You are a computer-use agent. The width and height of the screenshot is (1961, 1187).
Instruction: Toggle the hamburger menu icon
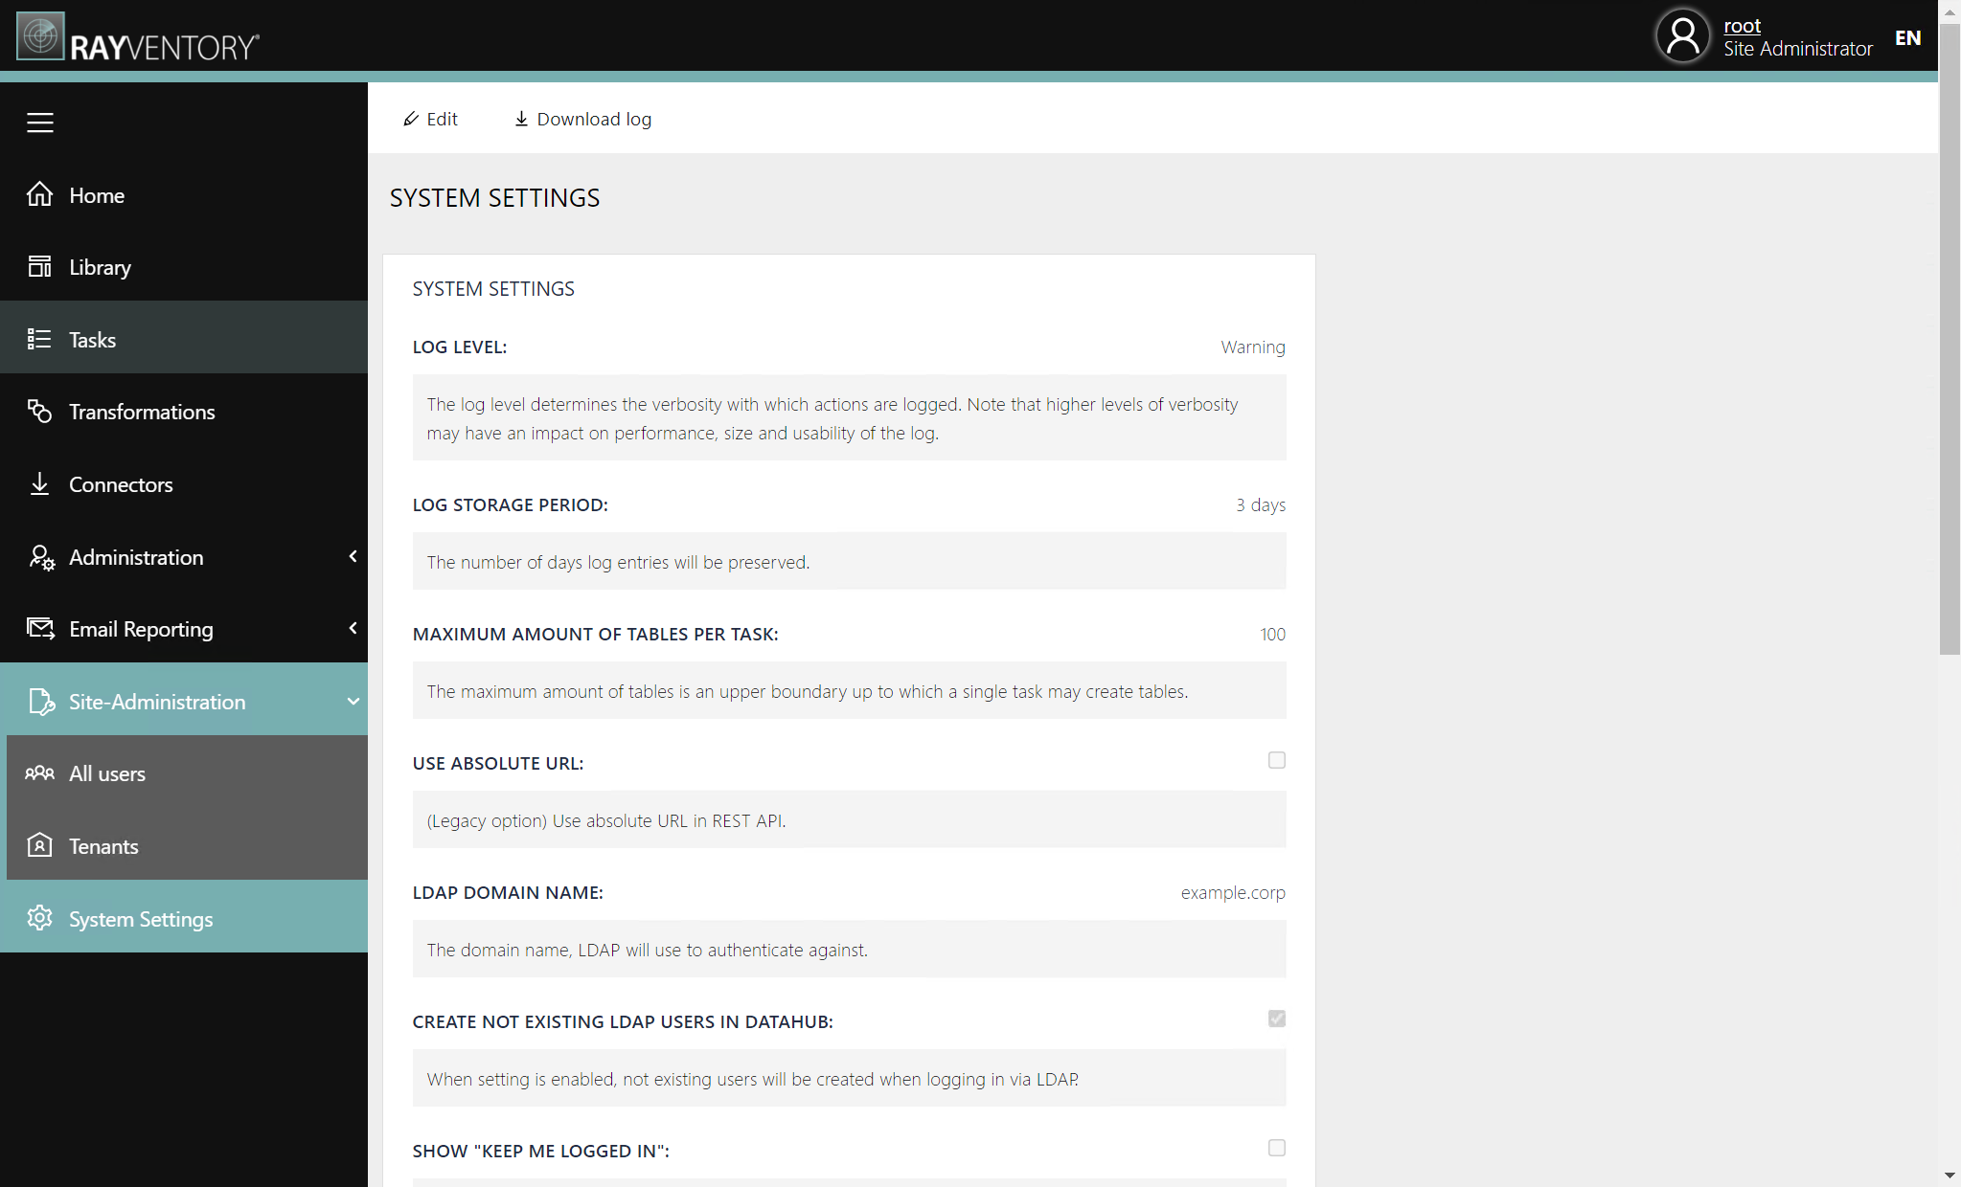click(40, 123)
